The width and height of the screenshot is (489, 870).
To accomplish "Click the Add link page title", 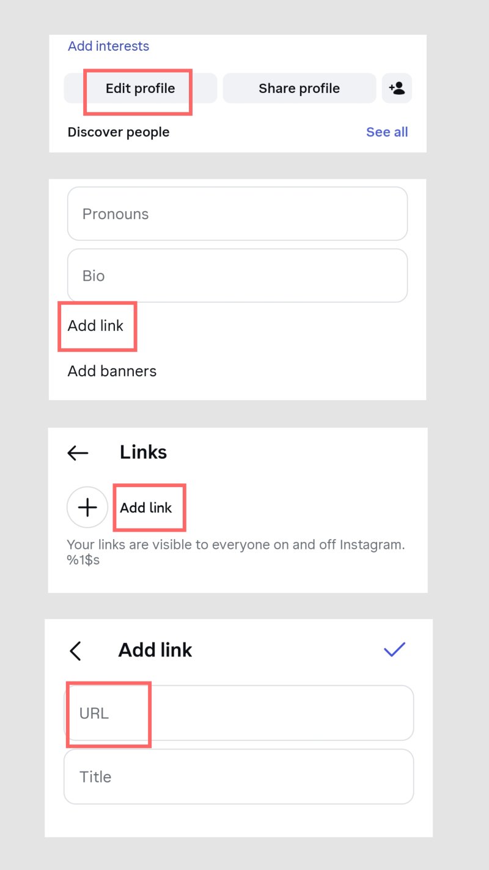I will coord(155,650).
